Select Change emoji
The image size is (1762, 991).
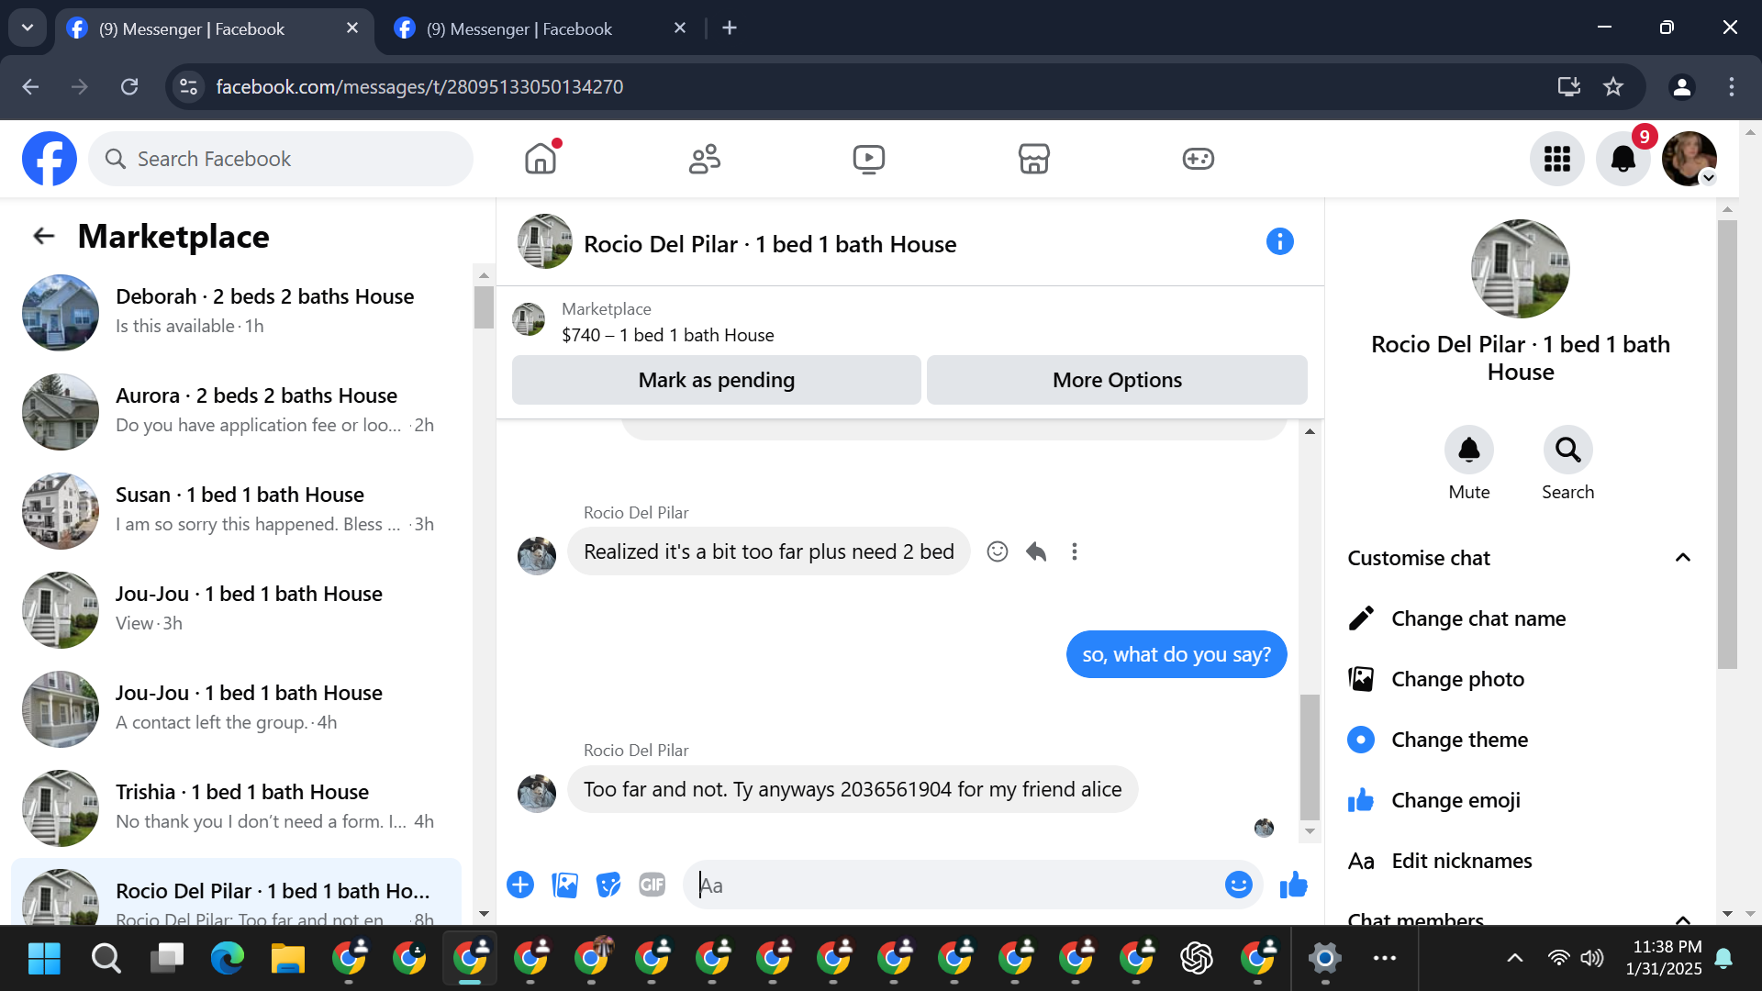pyautogui.click(x=1521, y=800)
